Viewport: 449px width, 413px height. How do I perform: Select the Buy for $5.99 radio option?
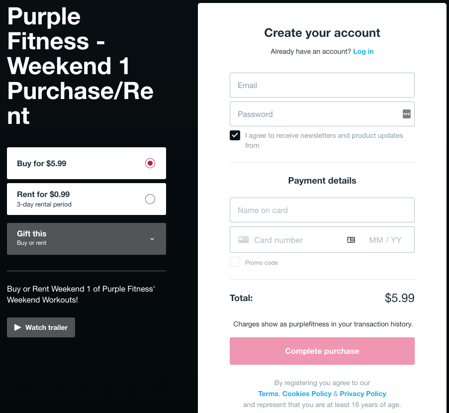150,163
